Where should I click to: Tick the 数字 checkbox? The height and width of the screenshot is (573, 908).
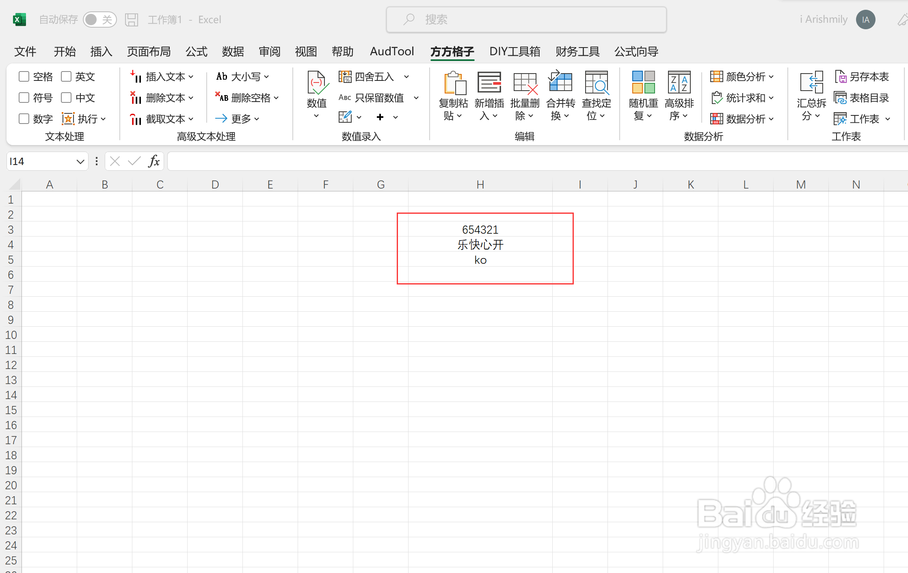24,119
